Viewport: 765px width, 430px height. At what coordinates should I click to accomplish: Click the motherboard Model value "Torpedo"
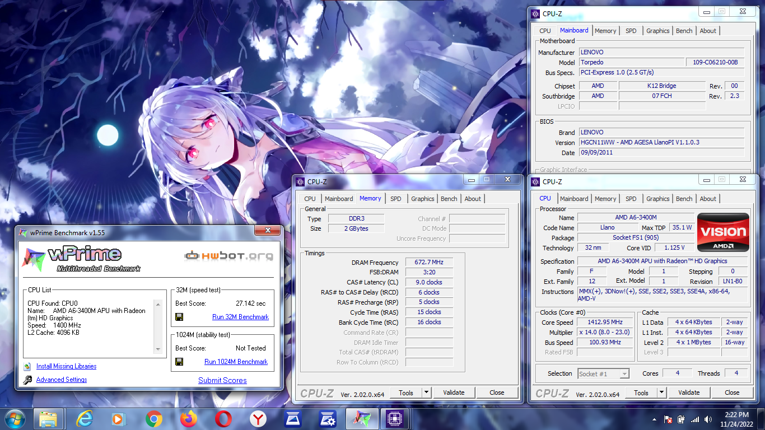pyautogui.click(x=632, y=62)
